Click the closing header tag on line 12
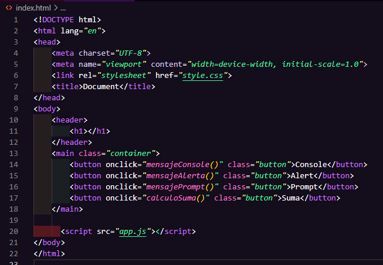The width and height of the screenshot is (383, 265). (72, 142)
